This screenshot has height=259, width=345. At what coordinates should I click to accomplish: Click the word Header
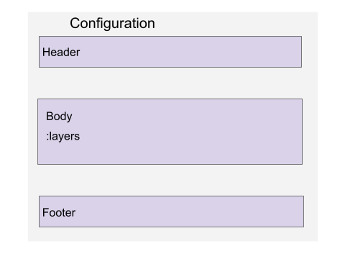[x=61, y=52]
